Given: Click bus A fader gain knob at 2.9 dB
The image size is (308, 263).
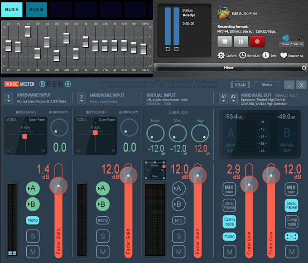Looking at the screenshot, I should [249, 185].
